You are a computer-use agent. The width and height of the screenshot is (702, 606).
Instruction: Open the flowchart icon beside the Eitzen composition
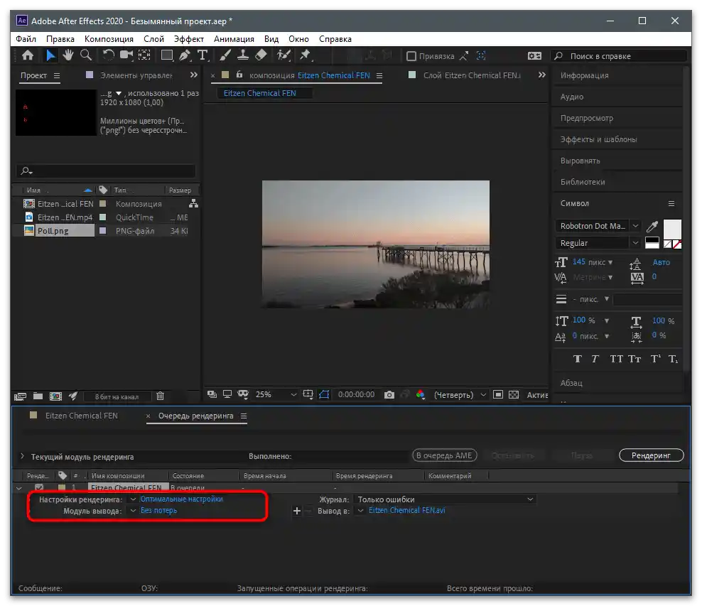point(193,204)
